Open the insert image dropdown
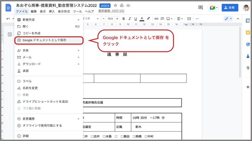Viewport: 252px width, 141px height. coord(170,19)
